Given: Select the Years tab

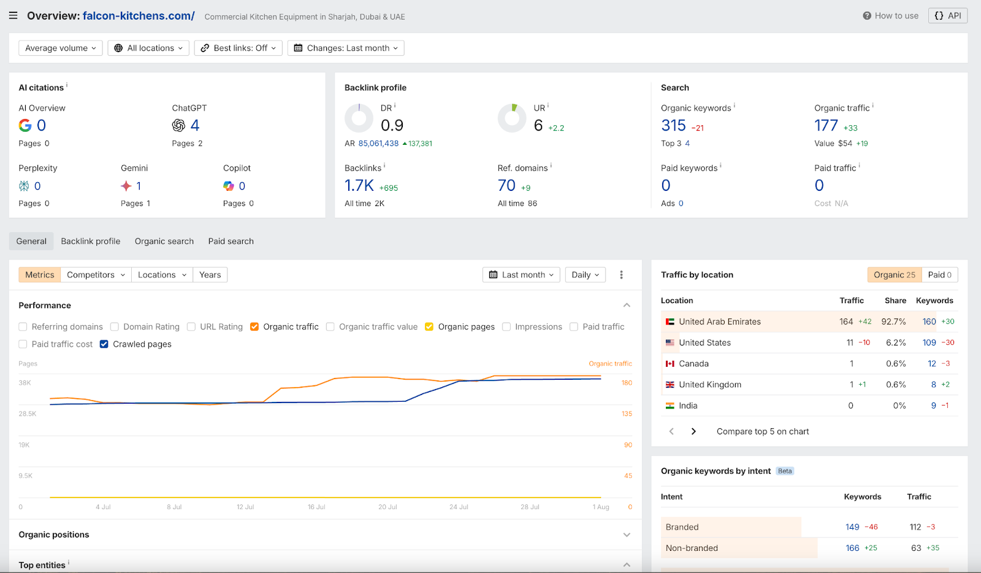Looking at the screenshot, I should click(210, 275).
